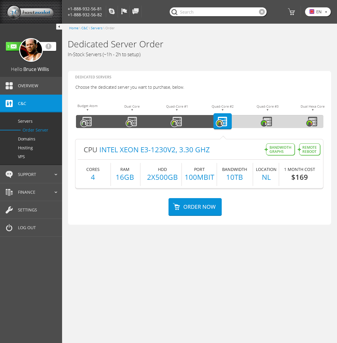Screen dimensions: 337x343
Task: Click the Finance coins icon
Action: coord(9,192)
